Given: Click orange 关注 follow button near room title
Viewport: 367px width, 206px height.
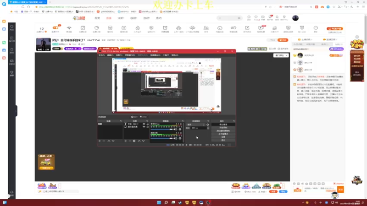Looking at the screenshot, I should pyautogui.click(x=283, y=40).
